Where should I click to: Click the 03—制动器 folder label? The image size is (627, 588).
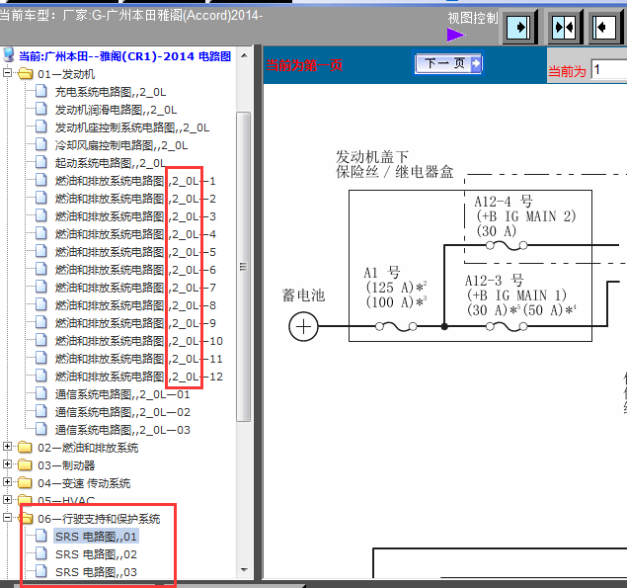point(66,465)
